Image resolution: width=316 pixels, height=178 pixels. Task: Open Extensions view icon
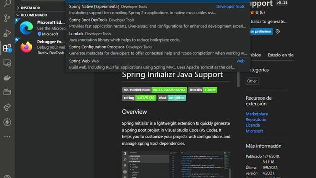(x=7, y=48)
